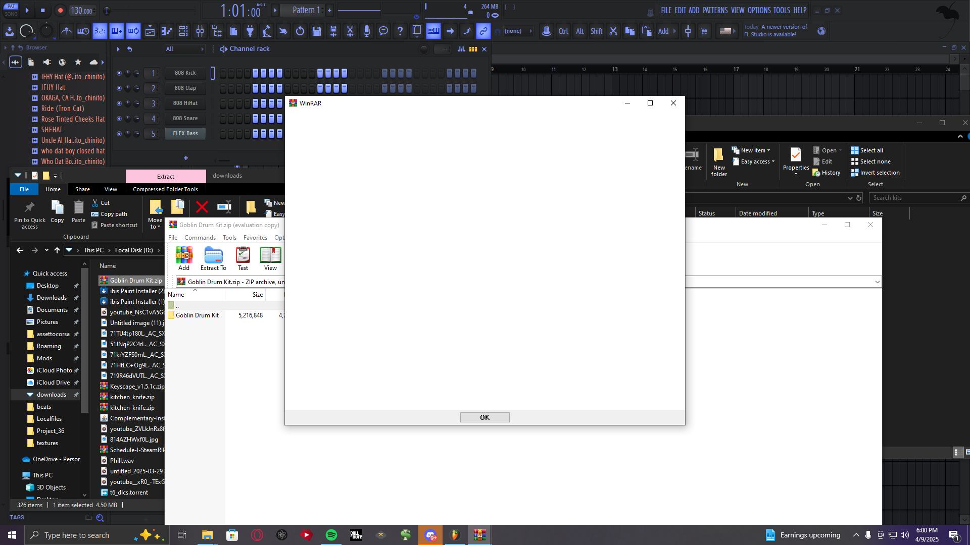Click the FL Studio record button

(x=60, y=10)
